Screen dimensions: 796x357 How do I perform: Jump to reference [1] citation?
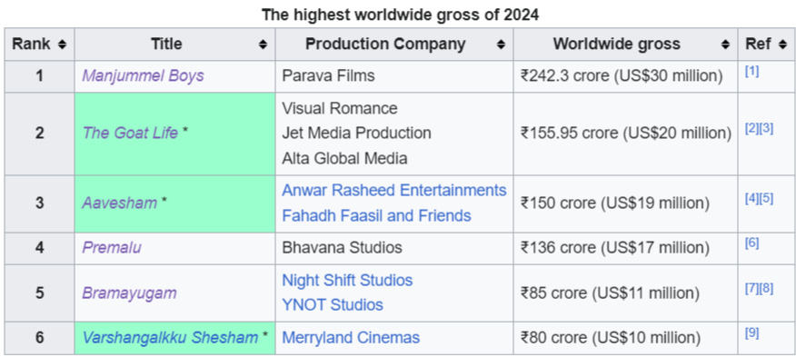[751, 72]
